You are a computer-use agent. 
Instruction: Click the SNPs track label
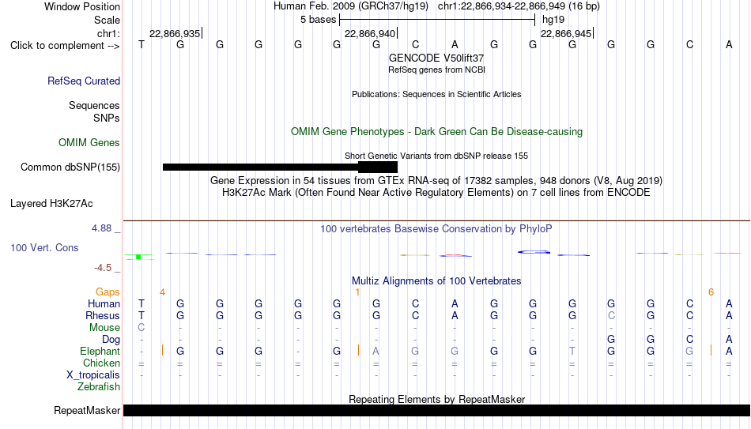tap(107, 118)
